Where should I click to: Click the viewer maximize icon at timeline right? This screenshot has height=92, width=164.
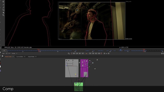click(x=162, y=53)
